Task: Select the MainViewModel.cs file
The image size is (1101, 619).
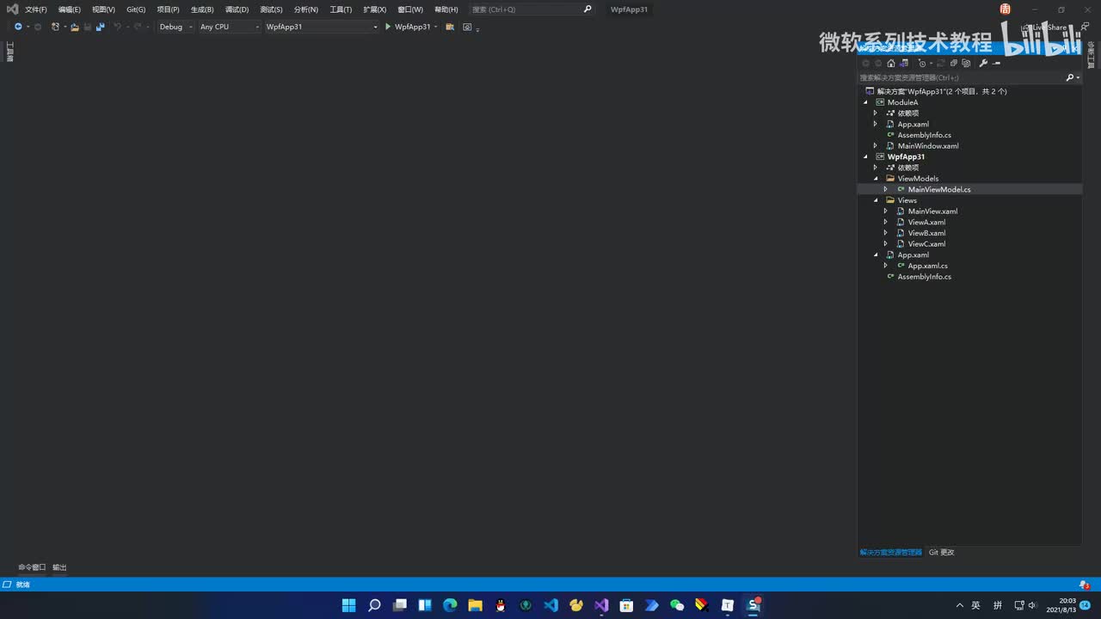Action: point(939,189)
